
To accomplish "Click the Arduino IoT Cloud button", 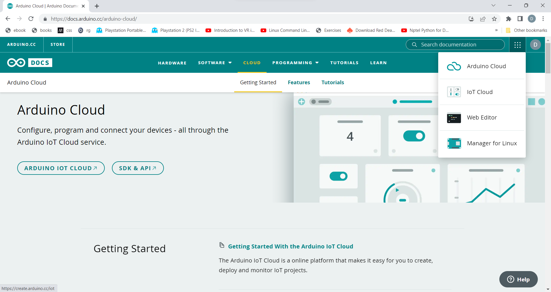I will (61, 168).
